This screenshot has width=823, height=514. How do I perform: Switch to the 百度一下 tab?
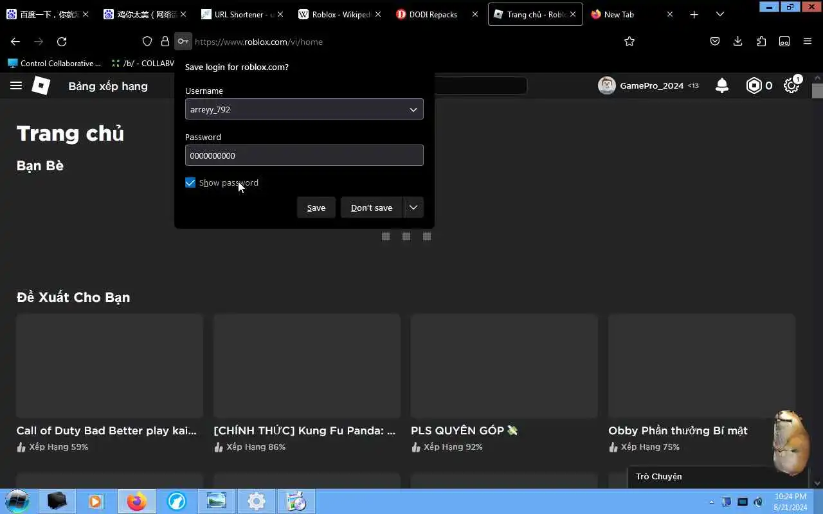pos(48,14)
